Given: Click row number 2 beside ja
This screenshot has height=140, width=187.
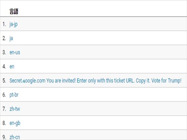Looking at the screenshot, I should (x=4, y=38).
